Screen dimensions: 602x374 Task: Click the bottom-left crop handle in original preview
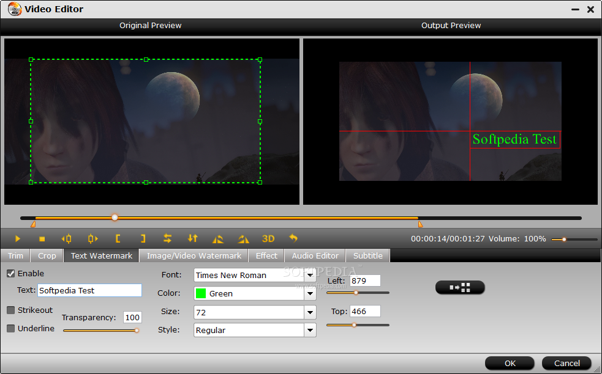pyautogui.click(x=31, y=182)
